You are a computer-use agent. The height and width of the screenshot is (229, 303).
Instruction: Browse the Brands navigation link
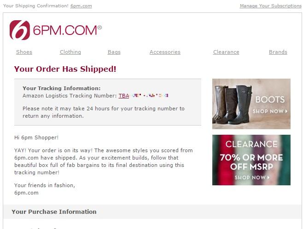pyautogui.click(x=278, y=52)
